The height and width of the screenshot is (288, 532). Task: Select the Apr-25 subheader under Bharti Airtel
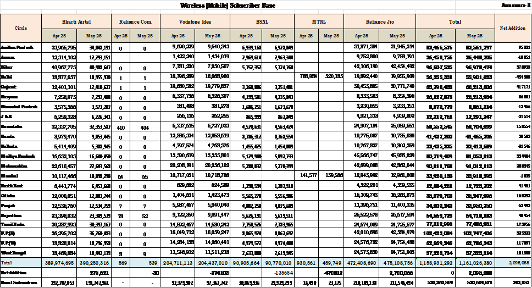tap(59, 36)
